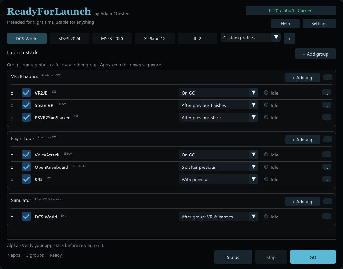Open the VR2JB row more-options menu

click(327, 93)
